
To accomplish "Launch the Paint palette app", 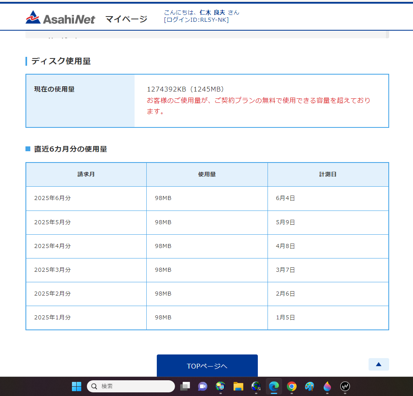I will pyautogui.click(x=309, y=386).
